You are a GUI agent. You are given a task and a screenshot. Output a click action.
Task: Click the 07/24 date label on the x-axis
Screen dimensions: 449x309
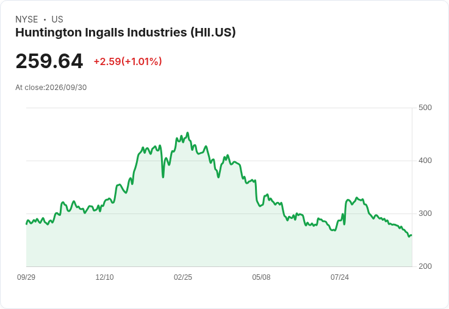[x=340, y=277]
